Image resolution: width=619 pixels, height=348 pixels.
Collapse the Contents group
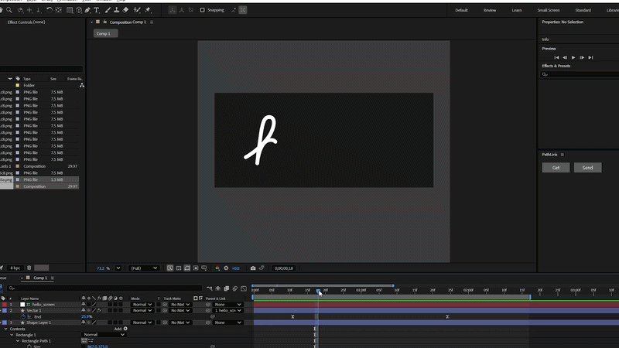point(5,329)
